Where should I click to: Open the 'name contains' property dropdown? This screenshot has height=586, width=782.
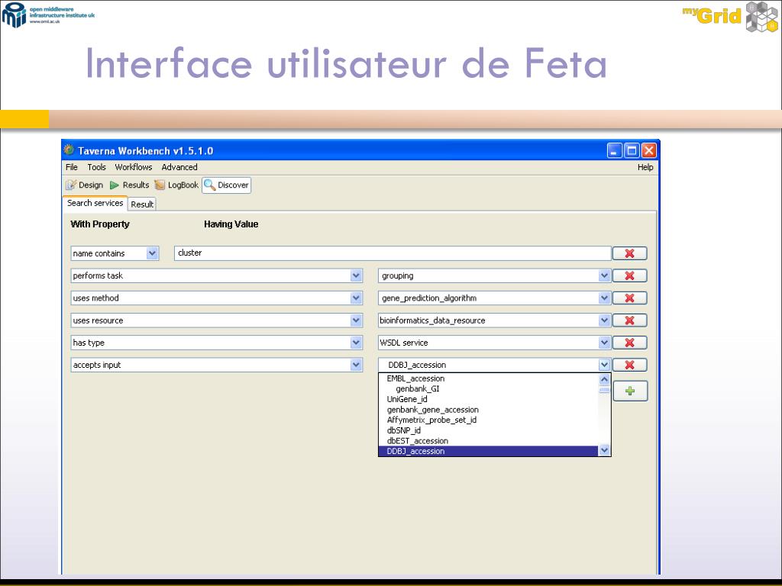tap(152, 253)
